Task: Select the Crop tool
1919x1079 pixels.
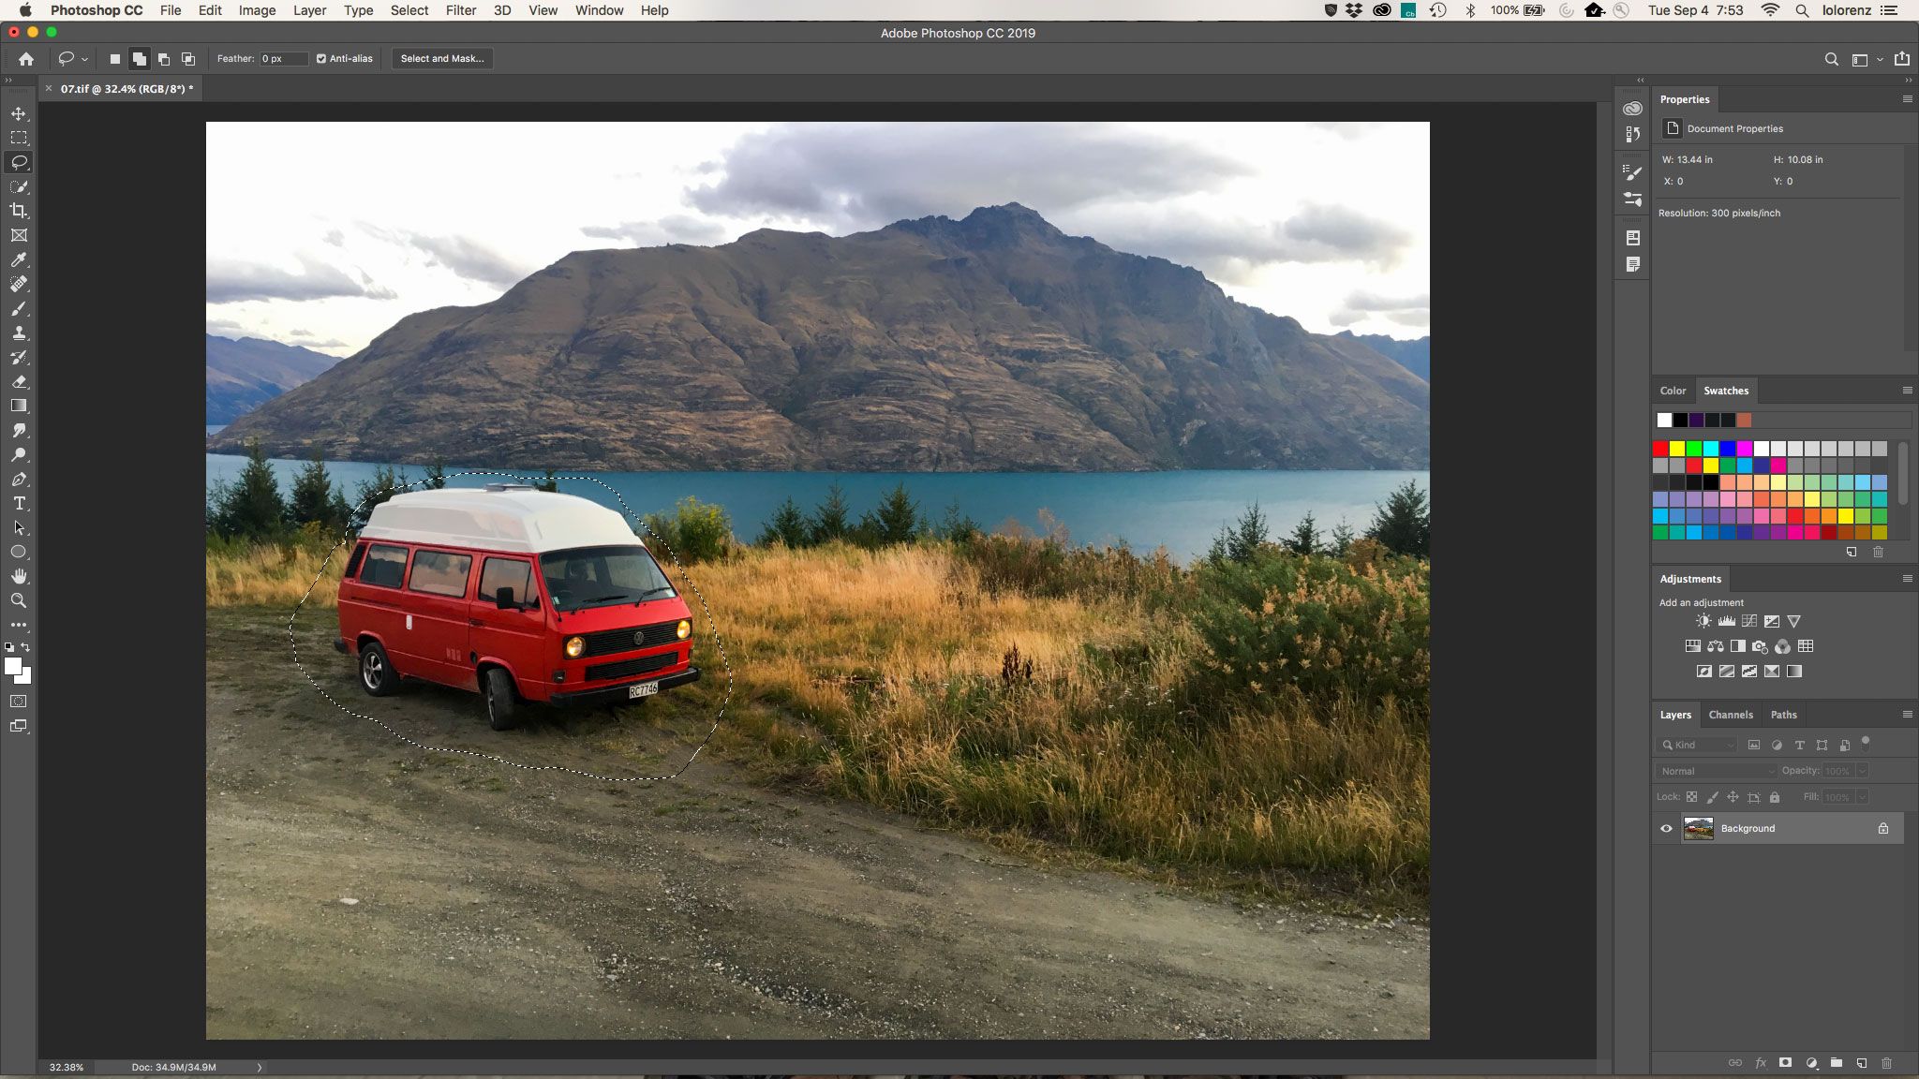Action: 19,211
